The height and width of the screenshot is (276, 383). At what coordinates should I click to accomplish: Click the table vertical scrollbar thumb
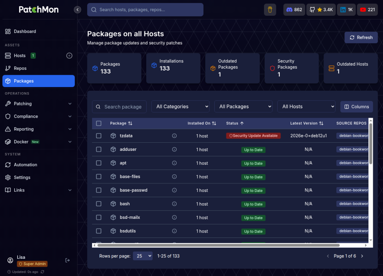371,144
